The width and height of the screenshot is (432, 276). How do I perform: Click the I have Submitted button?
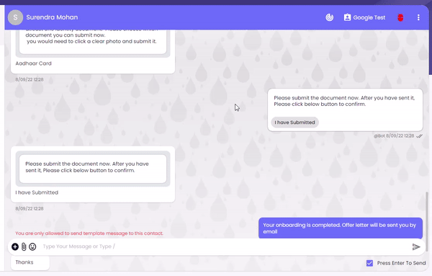[294, 123]
